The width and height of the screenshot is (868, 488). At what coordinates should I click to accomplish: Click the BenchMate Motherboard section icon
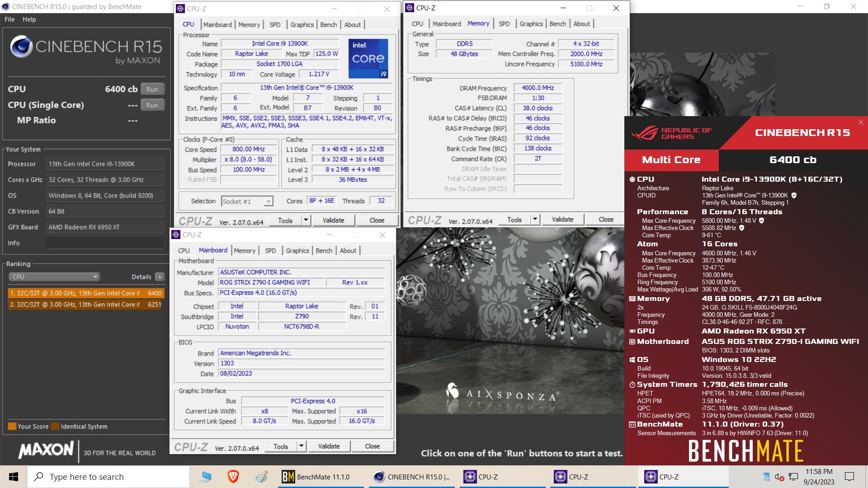pyautogui.click(x=632, y=342)
